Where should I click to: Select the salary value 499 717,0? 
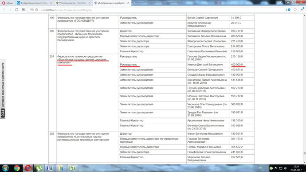(x=237, y=31)
